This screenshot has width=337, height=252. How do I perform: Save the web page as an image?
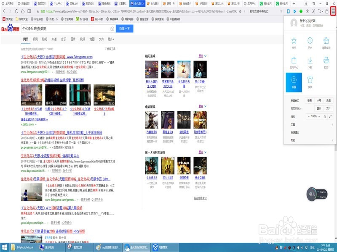319,108
